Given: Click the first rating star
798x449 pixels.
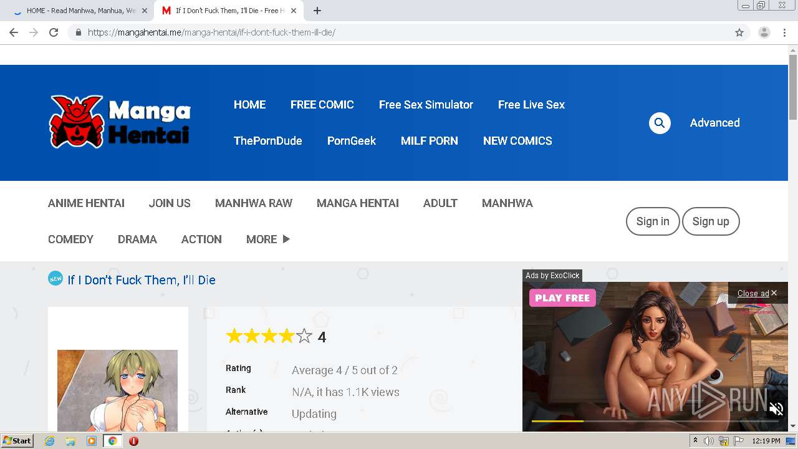Looking at the screenshot, I should (234, 337).
